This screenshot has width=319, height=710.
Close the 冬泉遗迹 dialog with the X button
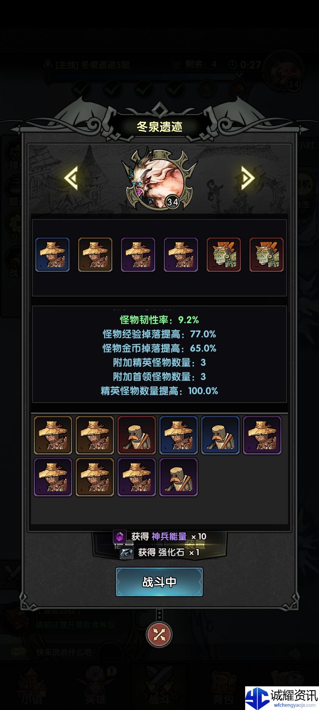tap(159, 635)
